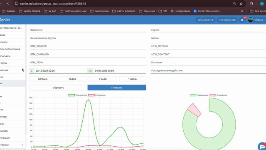Open the browser profile avatar
Image resolution: width=266 pixels, height=150 pixels.
pos(262,4)
